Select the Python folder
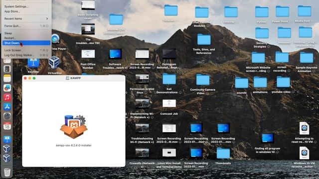Viewport: 319px width, 179px height. coord(262,12)
